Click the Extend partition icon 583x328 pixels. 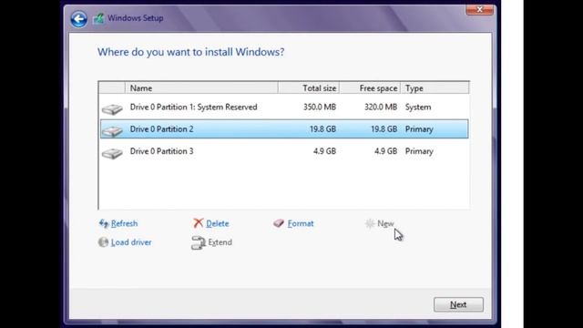click(x=199, y=243)
